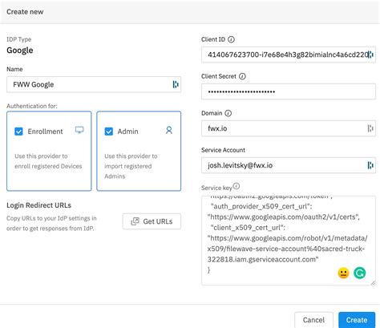Click "Use this provider to import registered Admins" text
Screen dimensions: 380x328
point(131,166)
